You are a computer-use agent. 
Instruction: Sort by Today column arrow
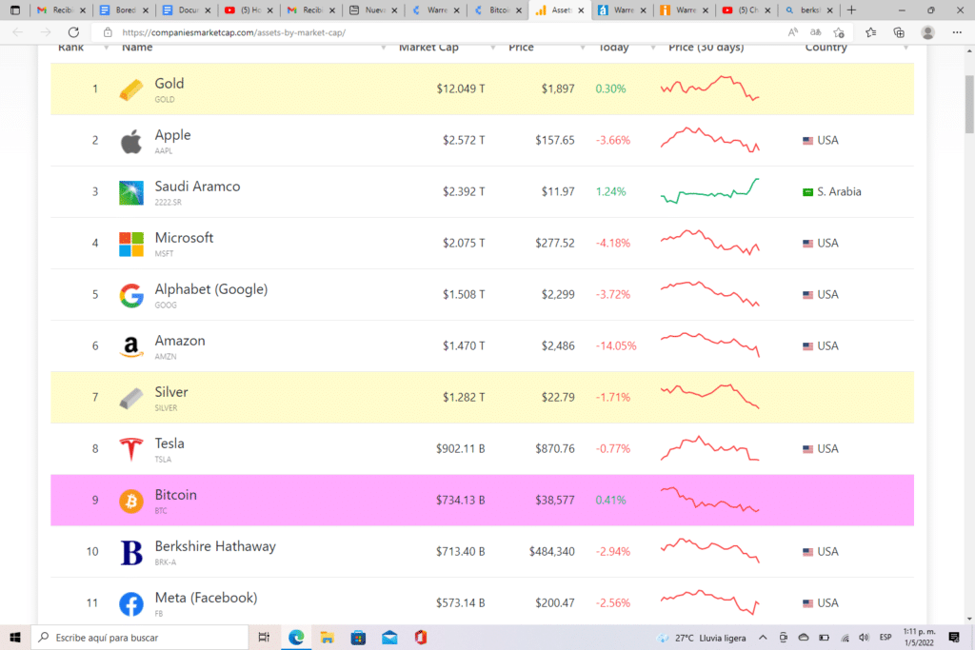653,48
